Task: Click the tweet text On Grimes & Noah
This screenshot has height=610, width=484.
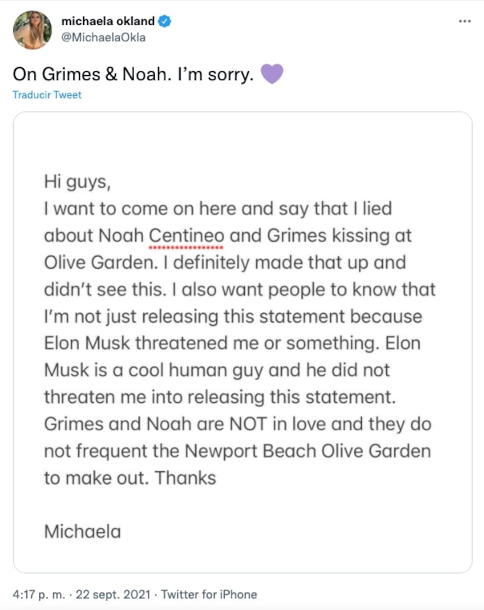Action: pos(92,74)
